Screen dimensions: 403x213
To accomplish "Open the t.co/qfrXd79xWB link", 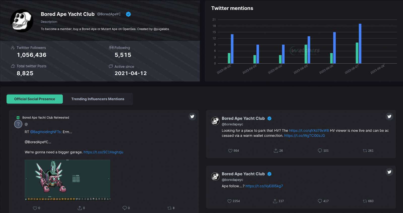I will [x=309, y=131].
